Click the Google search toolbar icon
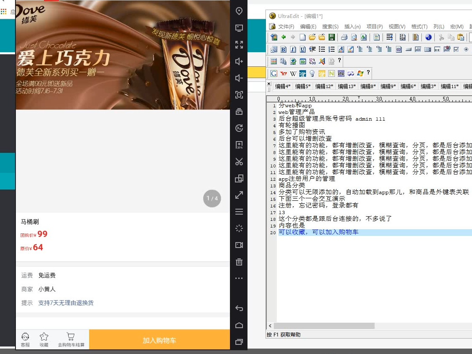472x354 pixels. click(274, 73)
